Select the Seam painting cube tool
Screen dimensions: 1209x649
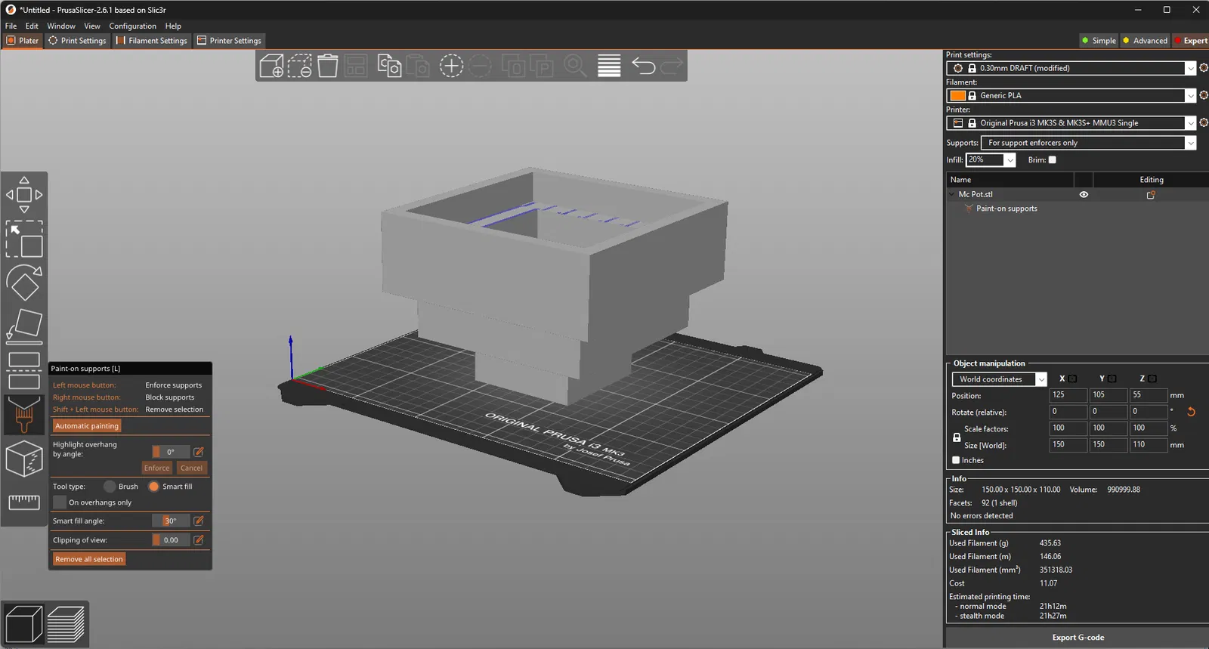click(x=24, y=459)
